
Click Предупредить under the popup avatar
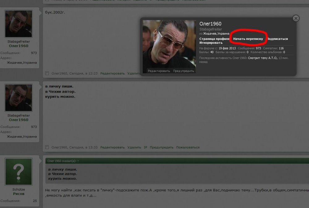(184, 71)
